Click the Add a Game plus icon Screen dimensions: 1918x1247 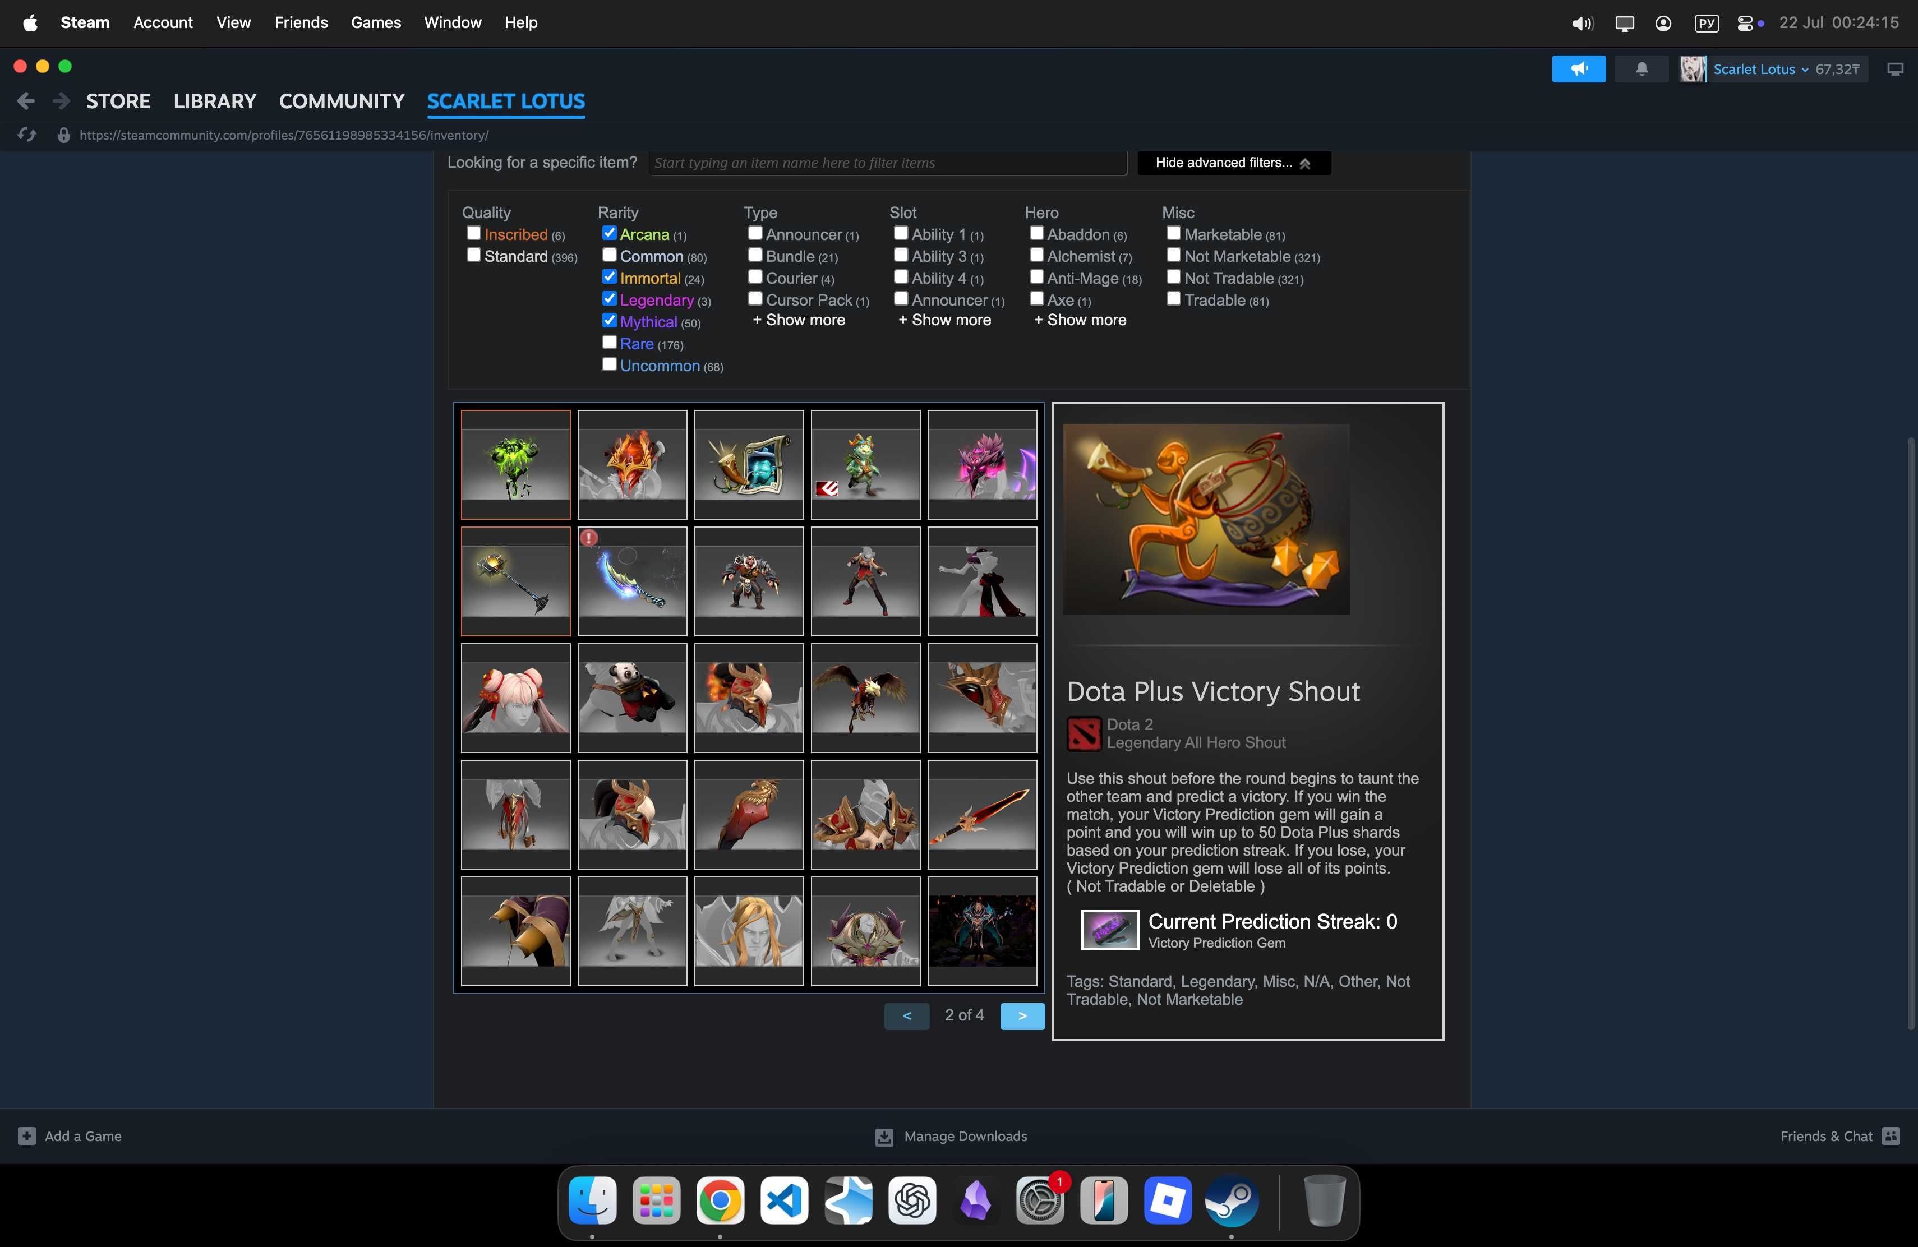click(x=26, y=1136)
